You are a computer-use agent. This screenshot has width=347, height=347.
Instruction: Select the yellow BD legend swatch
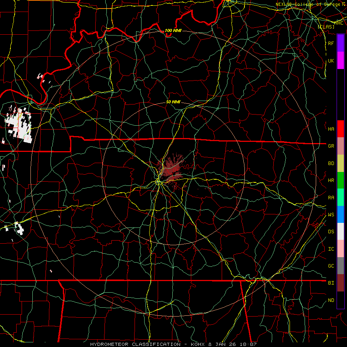point(340,163)
